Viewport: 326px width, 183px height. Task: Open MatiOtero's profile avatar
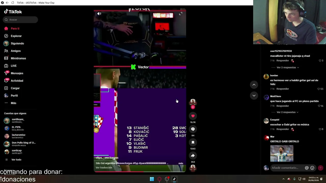tap(266, 97)
